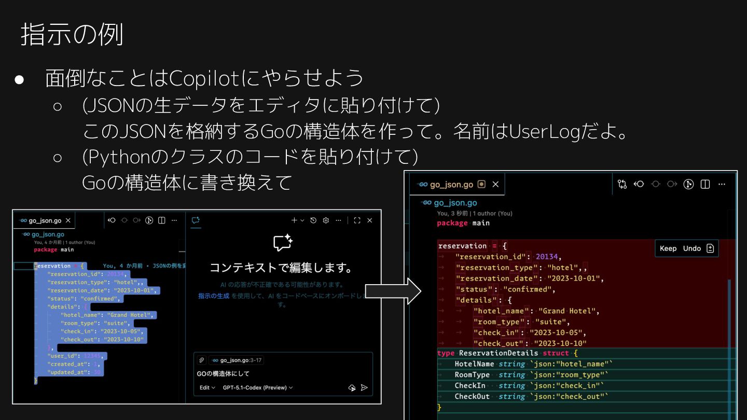Click "created_at": 1 line in left editor
This screenshot has height=420, width=747.
pos(73,364)
